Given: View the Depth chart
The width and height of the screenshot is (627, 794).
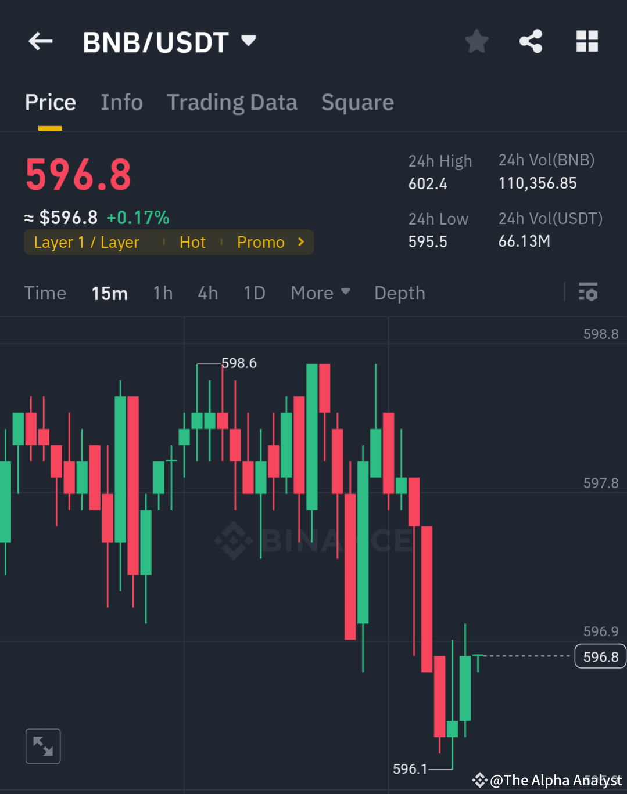Looking at the screenshot, I should tap(399, 293).
